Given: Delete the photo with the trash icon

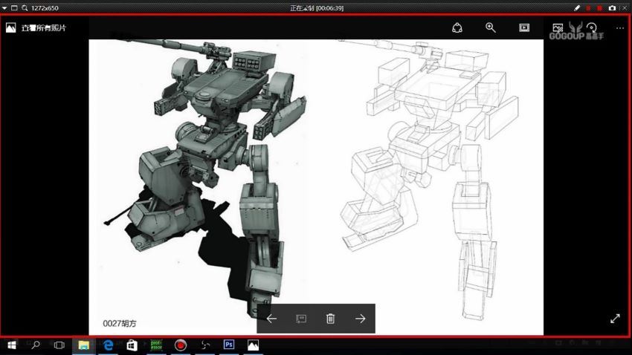Looking at the screenshot, I should pos(331,319).
